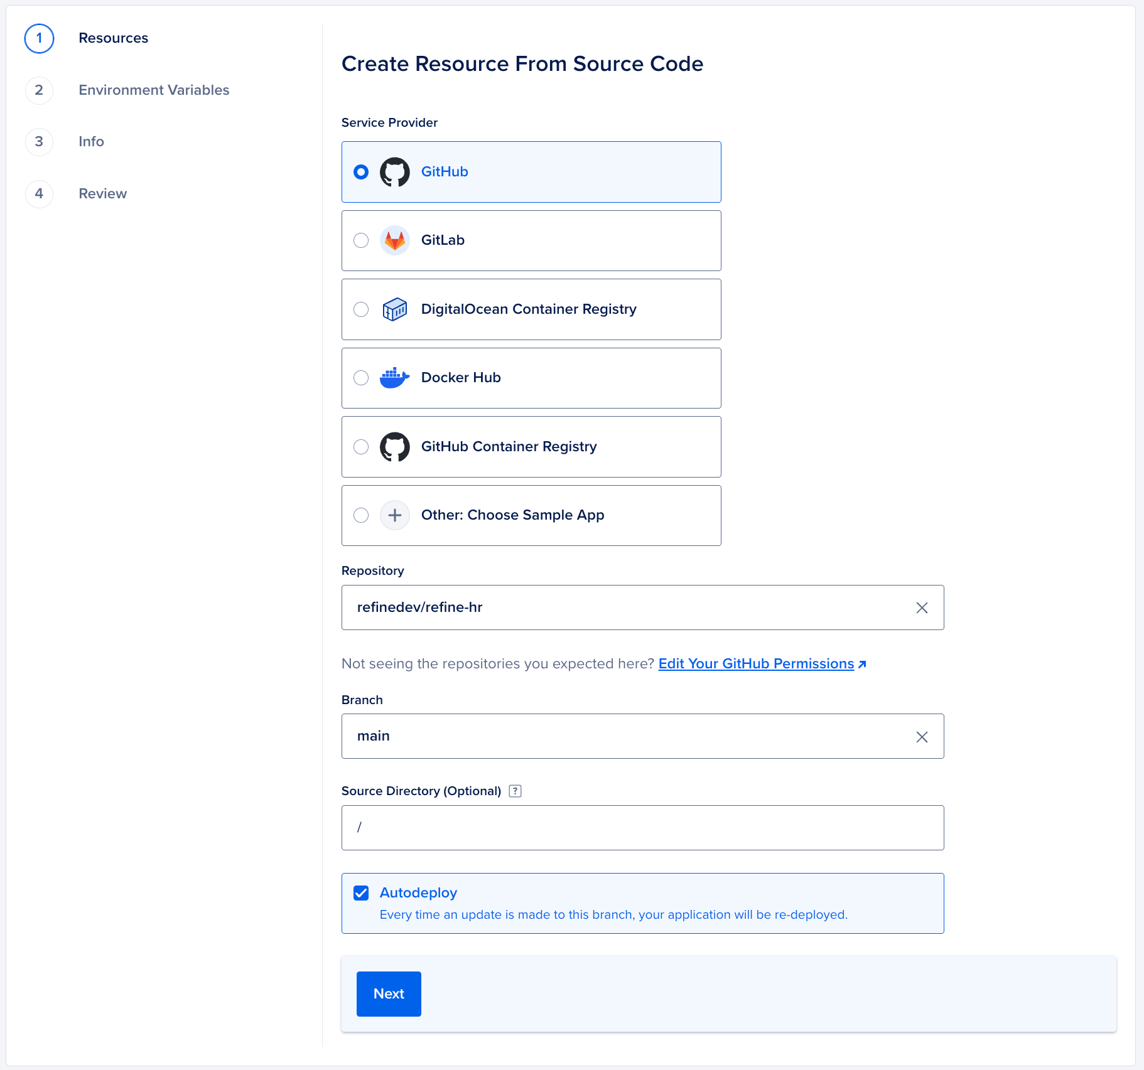This screenshot has width=1144, height=1070.
Task: Clear the Branch field with its X icon
Action: point(922,737)
